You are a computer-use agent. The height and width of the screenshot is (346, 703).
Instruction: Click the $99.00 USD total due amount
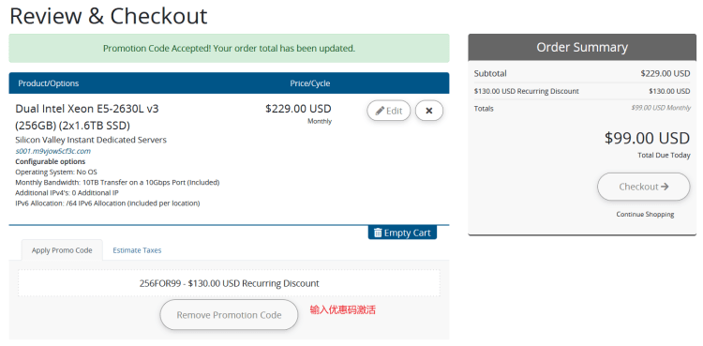[x=647, y=138]
